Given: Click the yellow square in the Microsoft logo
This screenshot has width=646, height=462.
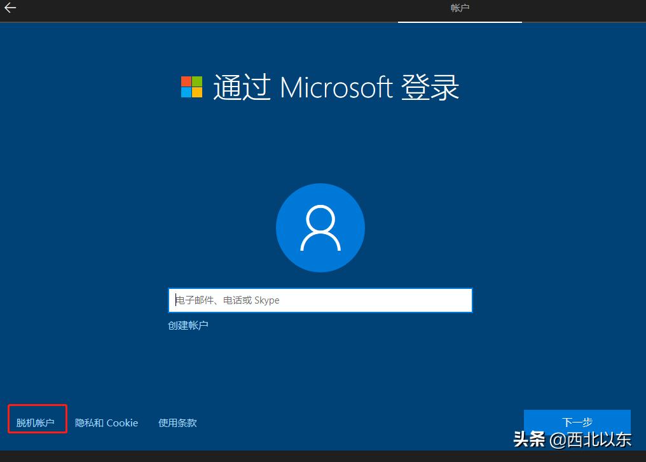Looking at the screenshot, I should pyautogui.click(x=198, y=94).
